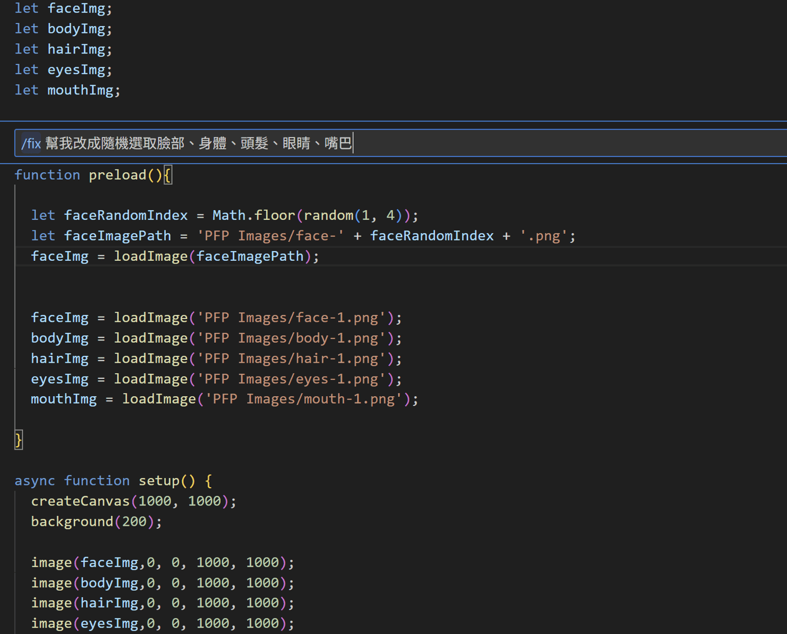Click the 'PFP Images/hair-1.png' path string
787x634 pixels.
click(292, 359)
